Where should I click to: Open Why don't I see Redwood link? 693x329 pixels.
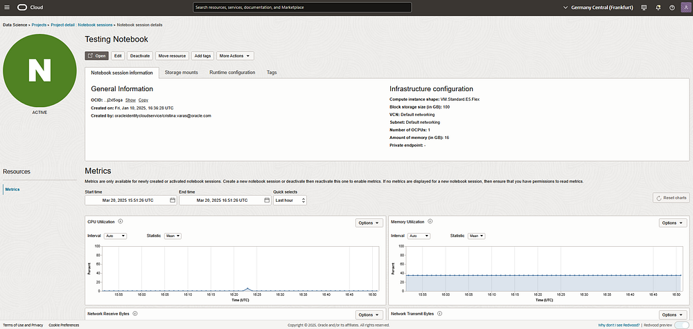pos(619,325)
